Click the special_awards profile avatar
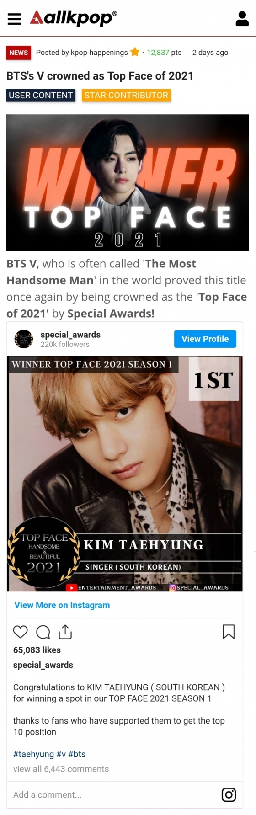The height and width of the screenshot is (815, 256). tap(24, 339)
